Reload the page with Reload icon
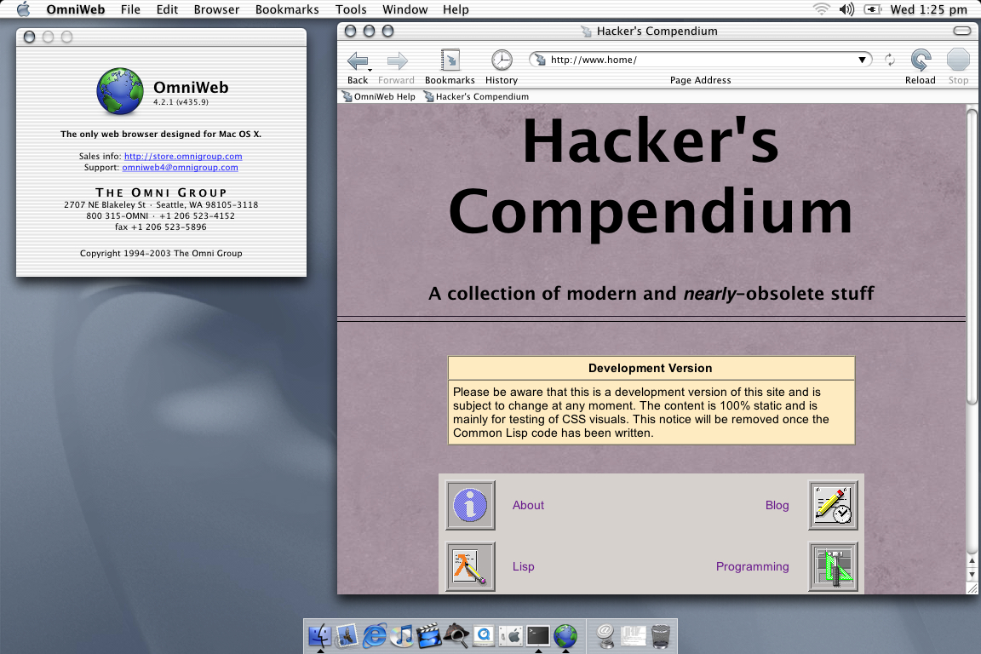Screen dimensions: 981x654 pos(921,60)
